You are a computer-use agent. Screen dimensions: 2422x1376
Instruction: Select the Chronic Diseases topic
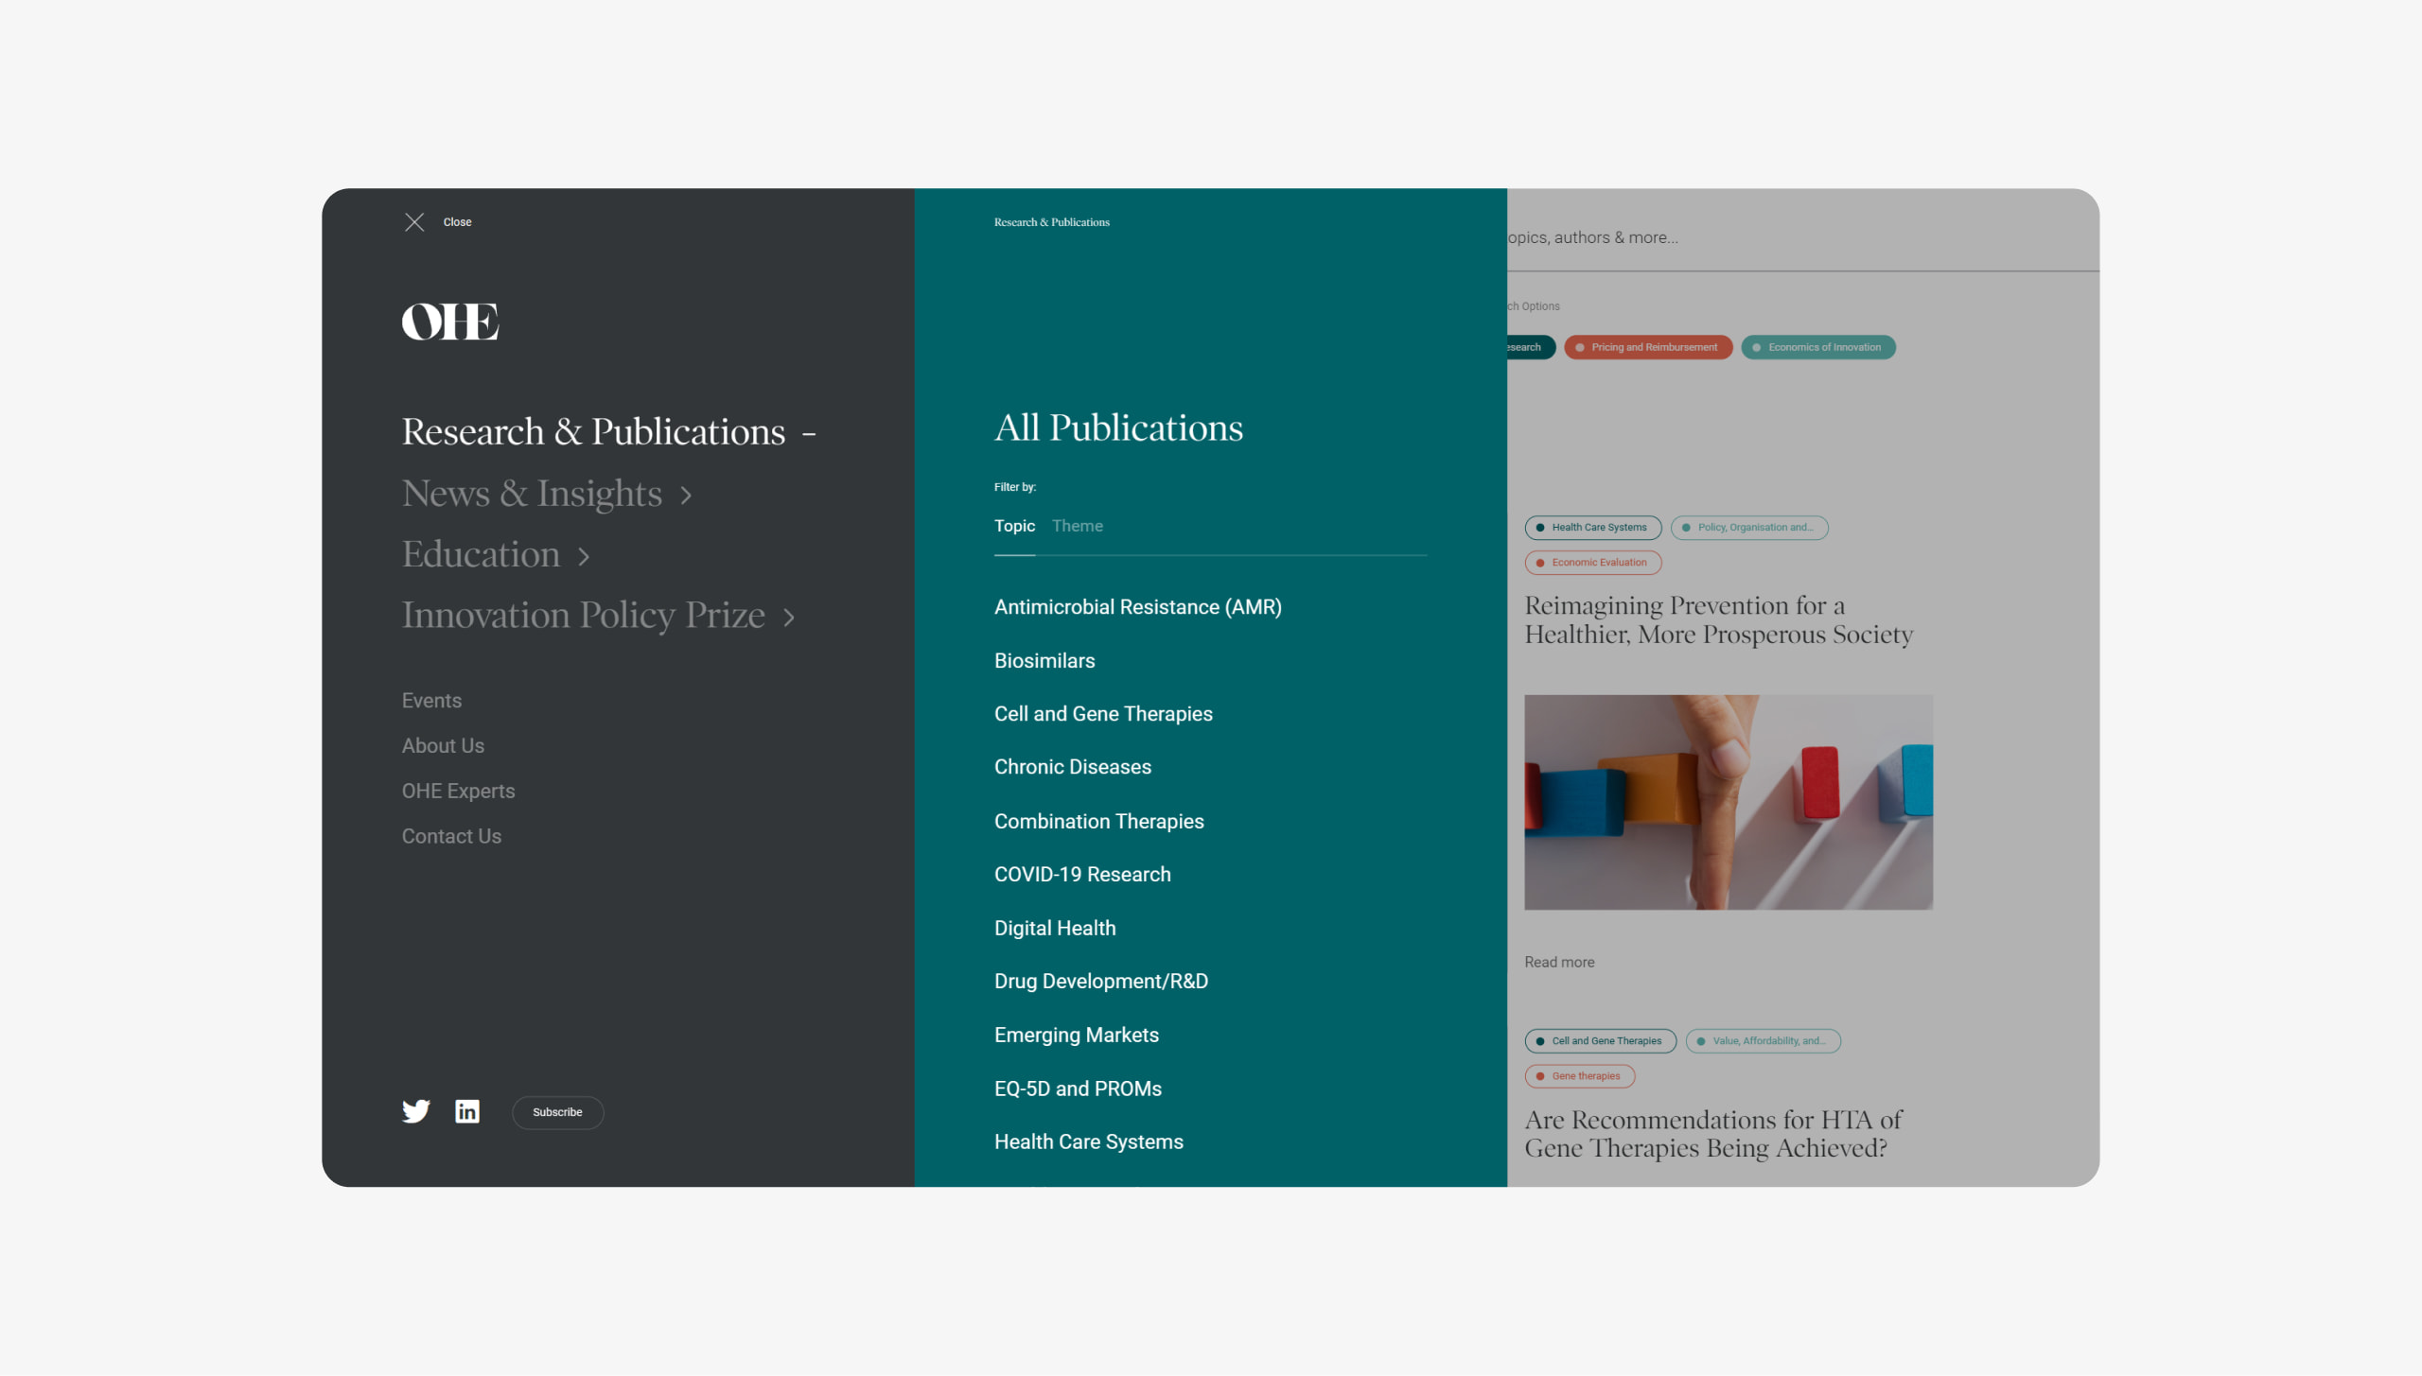click(1072, 767)
